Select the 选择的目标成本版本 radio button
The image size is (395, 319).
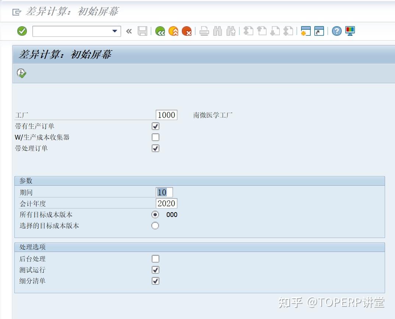[x=155, y=225]
